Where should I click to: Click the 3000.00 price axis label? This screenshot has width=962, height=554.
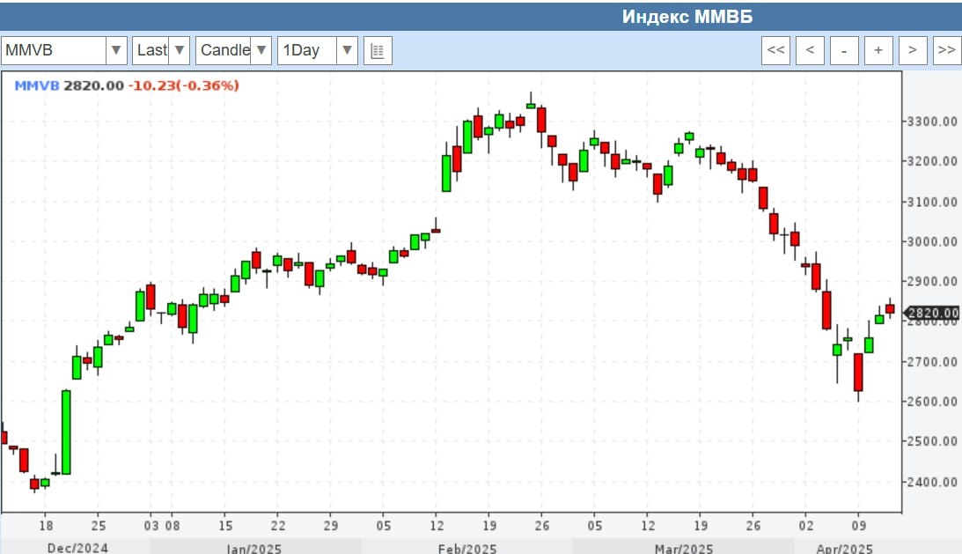[x=933, y=242]
